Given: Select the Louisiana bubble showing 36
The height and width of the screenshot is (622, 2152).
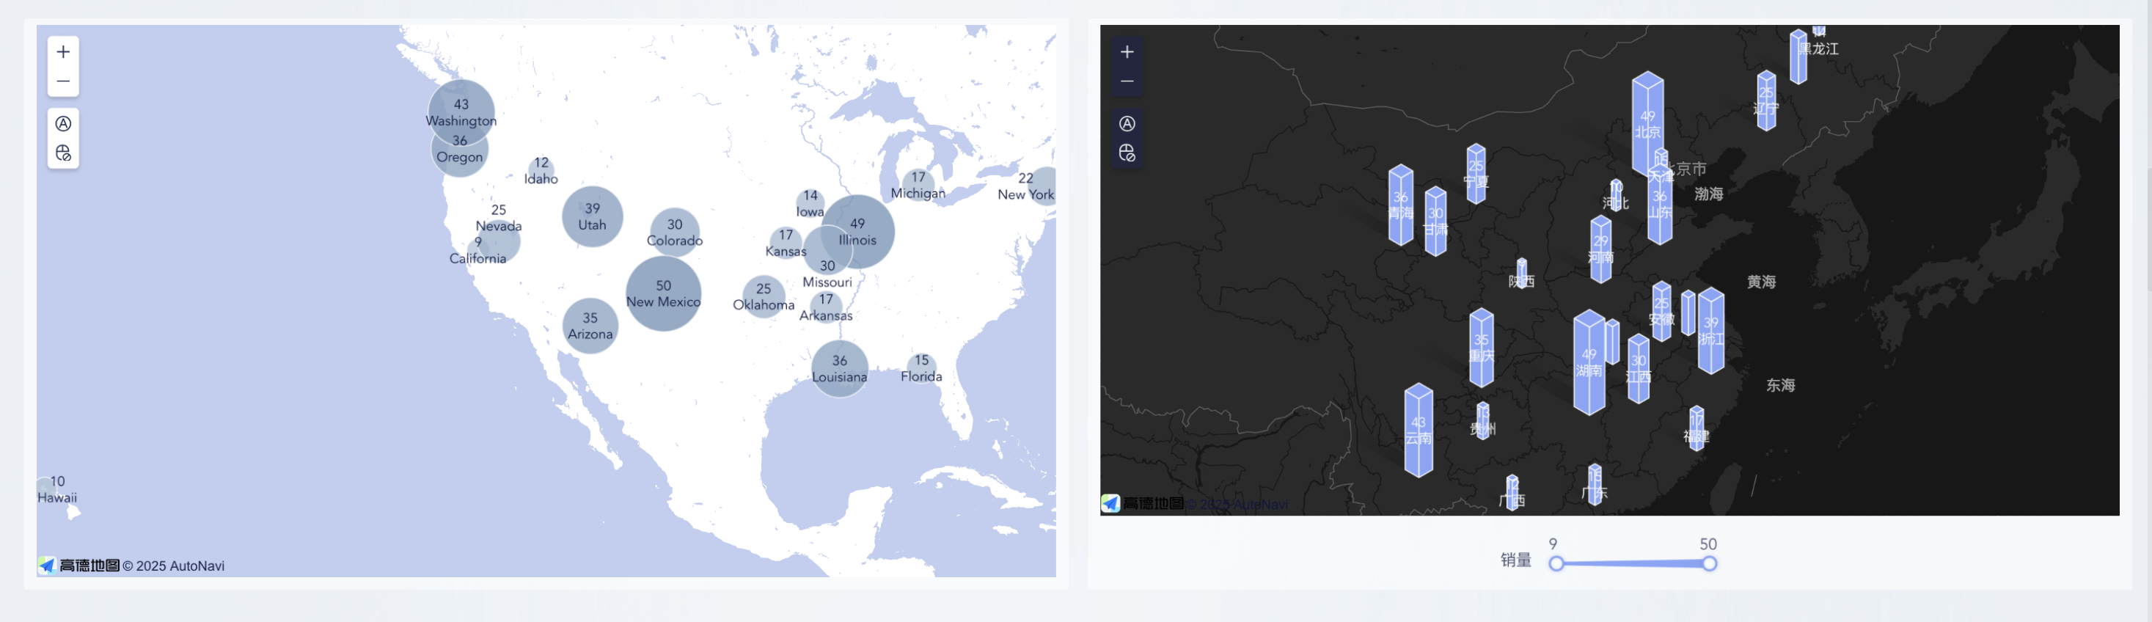Looking at the screenshot, I should 839,368.
